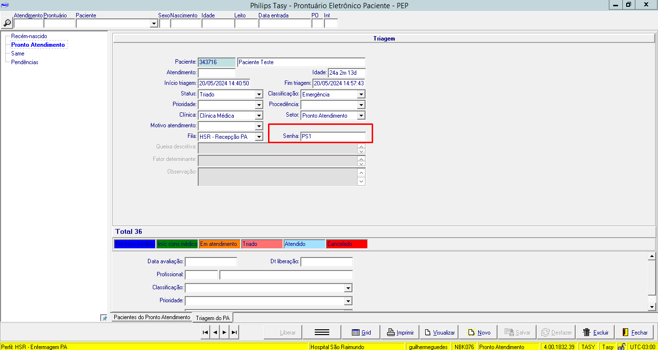The height and width of the screenshot is (350, 658).
Task: Click the salmon Triado legend swatch
Action: (262, 244)
